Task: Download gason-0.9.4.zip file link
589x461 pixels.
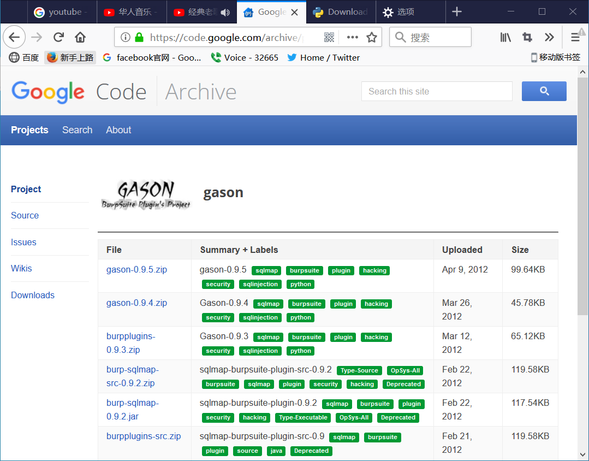Action: pyautogui.click(x=136, y=303)
